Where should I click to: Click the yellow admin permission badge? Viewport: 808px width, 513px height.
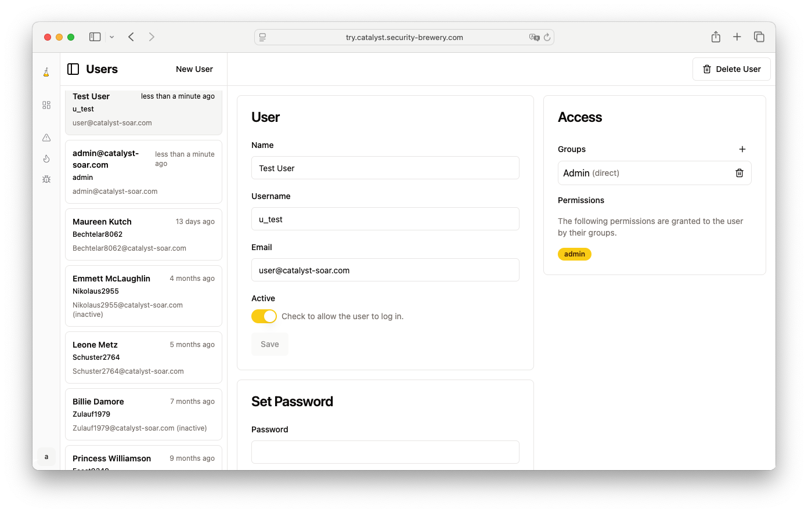(x=574, y=254)
